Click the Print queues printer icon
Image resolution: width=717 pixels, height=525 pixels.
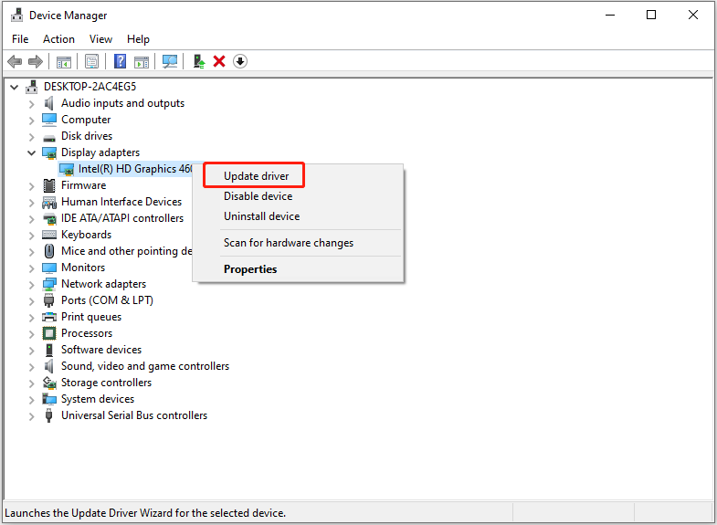[x=49, y=317]
